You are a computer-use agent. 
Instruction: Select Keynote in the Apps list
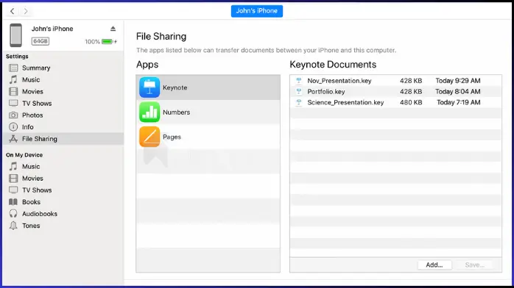click(208, 87)
